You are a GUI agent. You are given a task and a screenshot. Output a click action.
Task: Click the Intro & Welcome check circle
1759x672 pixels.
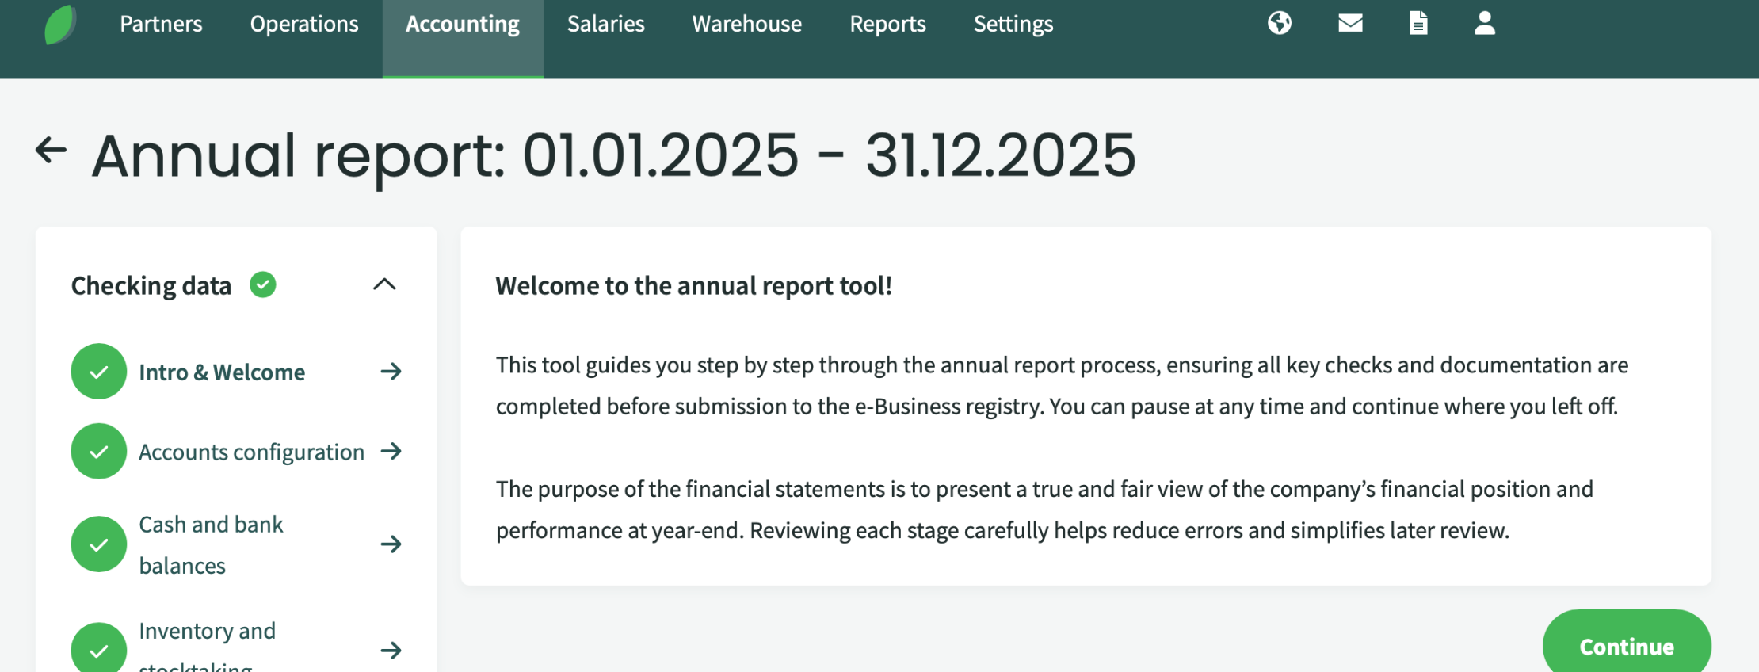point(99,371)
